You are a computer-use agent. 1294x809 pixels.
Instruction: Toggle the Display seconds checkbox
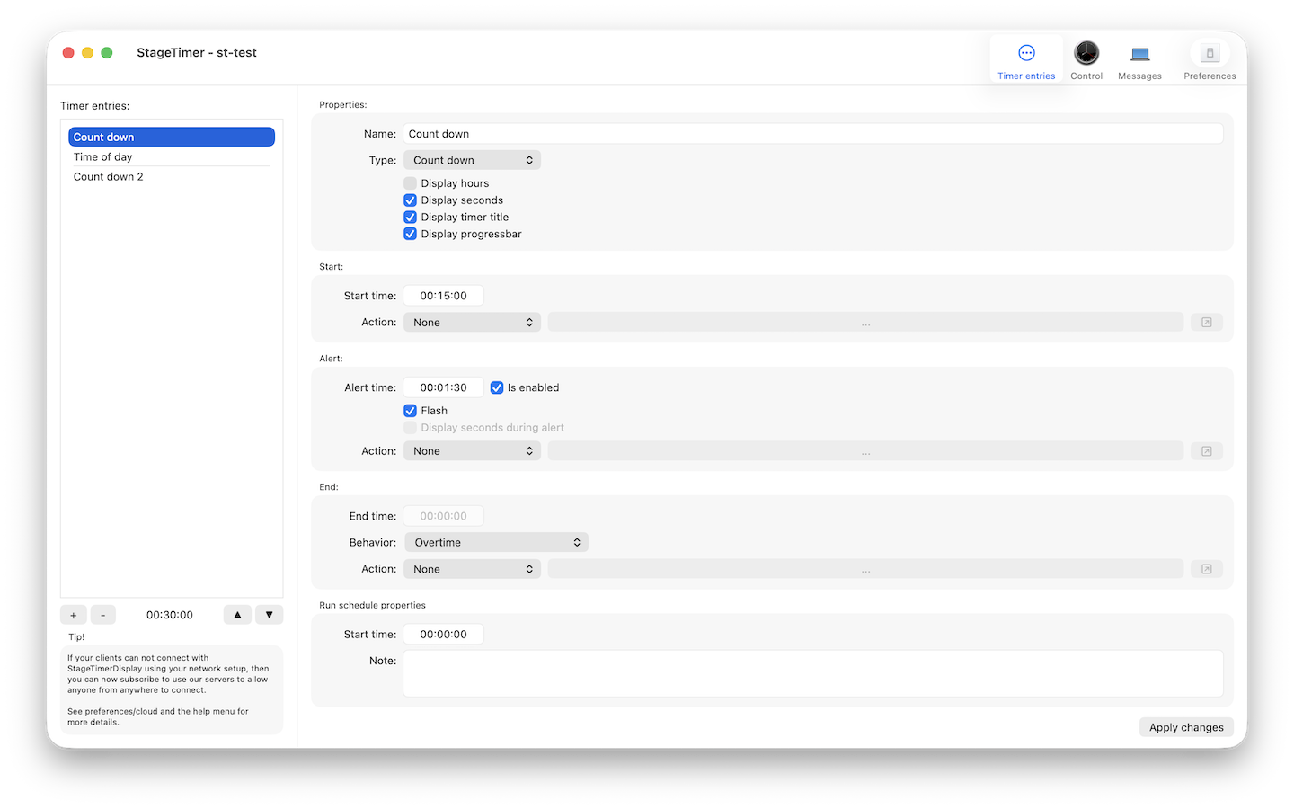410,200
